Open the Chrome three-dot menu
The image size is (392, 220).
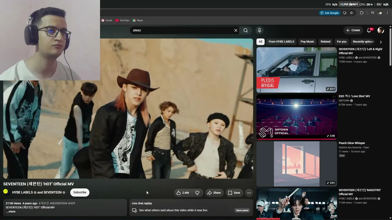pyautogui.click(x=388, y=13)
